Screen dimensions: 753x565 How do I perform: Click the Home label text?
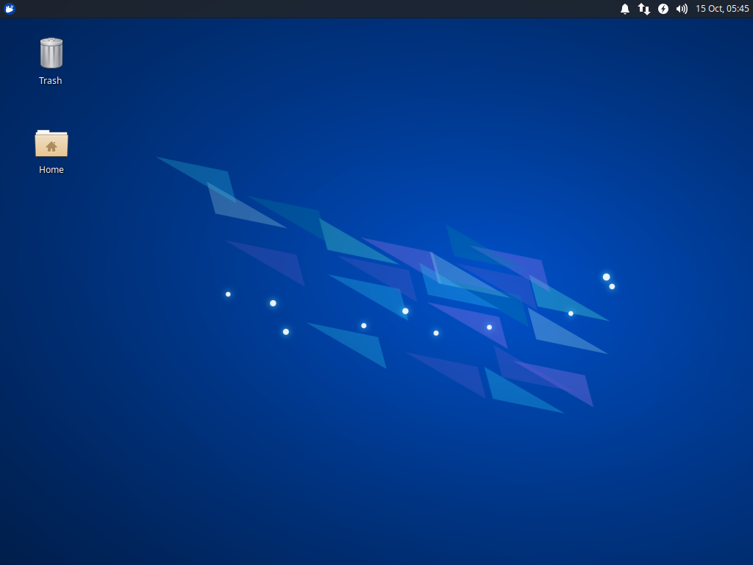click(51, 169)
